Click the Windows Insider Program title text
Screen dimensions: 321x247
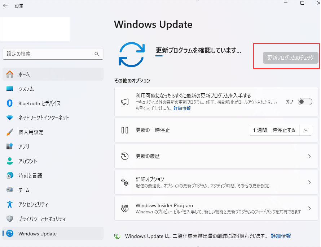point(164,205)
